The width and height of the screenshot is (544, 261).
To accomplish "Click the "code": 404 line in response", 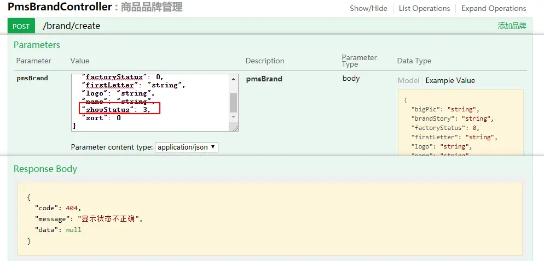I will point(58,208).
